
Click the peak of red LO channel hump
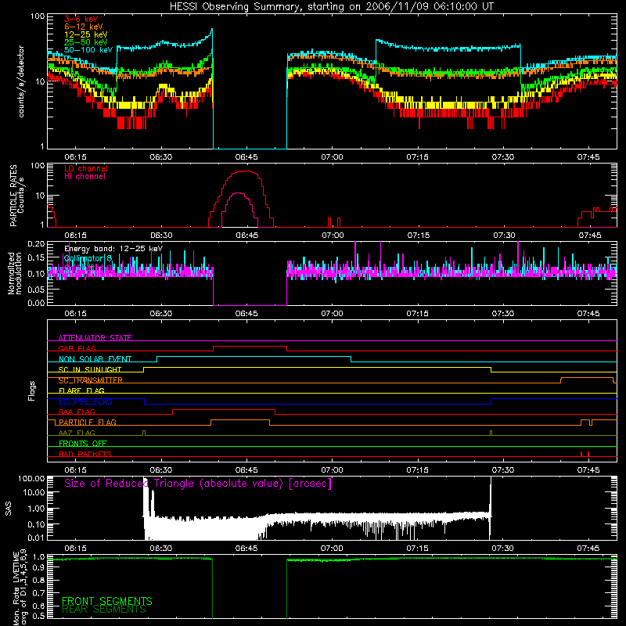pos(244,171)
